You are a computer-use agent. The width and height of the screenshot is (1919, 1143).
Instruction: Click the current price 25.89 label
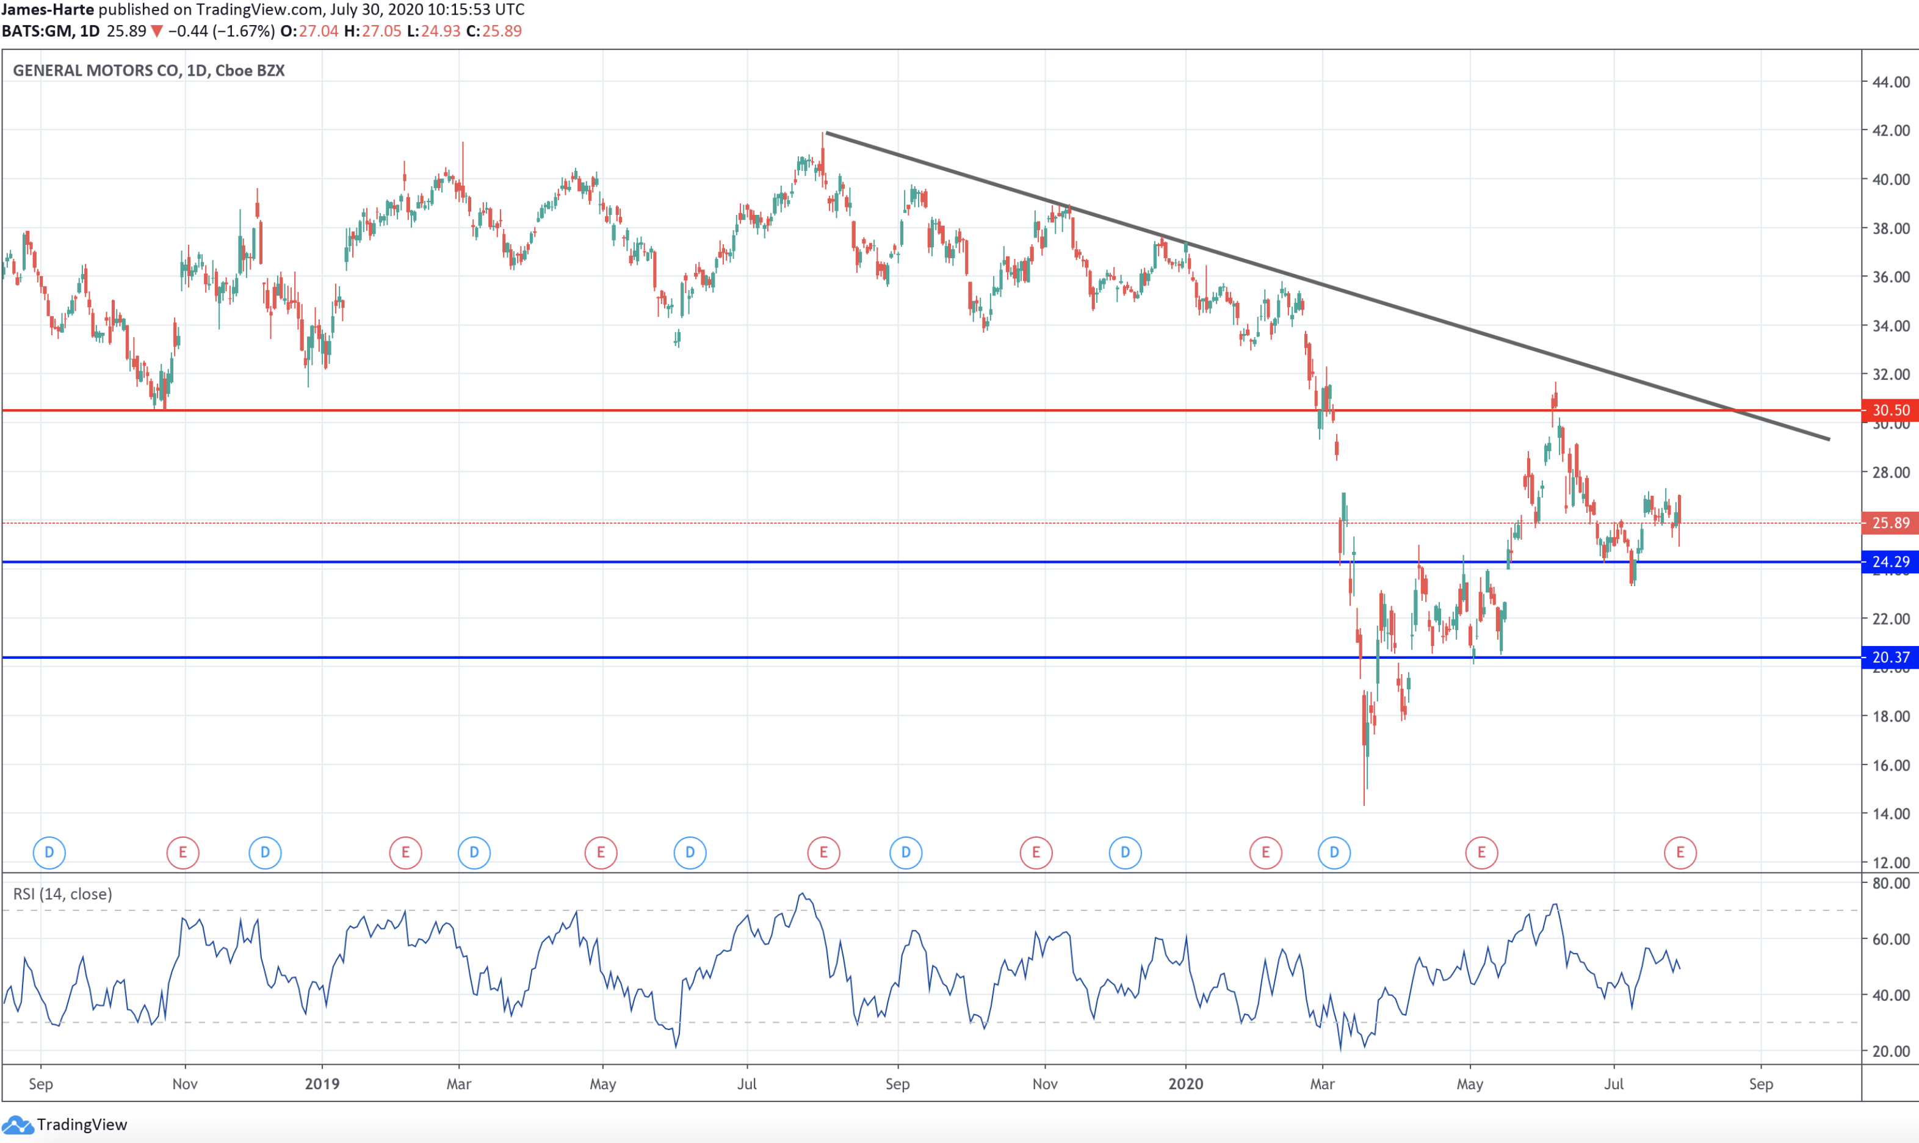click(x=1890, y=523)
